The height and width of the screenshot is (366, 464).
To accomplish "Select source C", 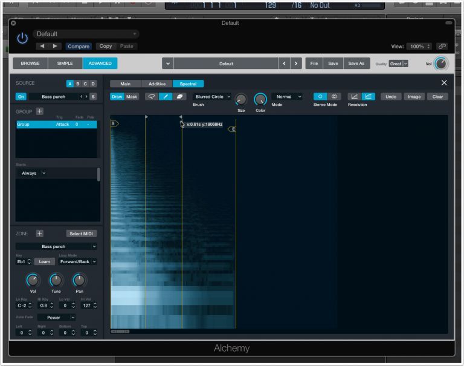I will coord(85,84).
